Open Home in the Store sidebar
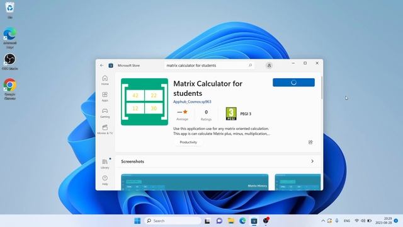This screenshot has width=403, height=227. 105,80
